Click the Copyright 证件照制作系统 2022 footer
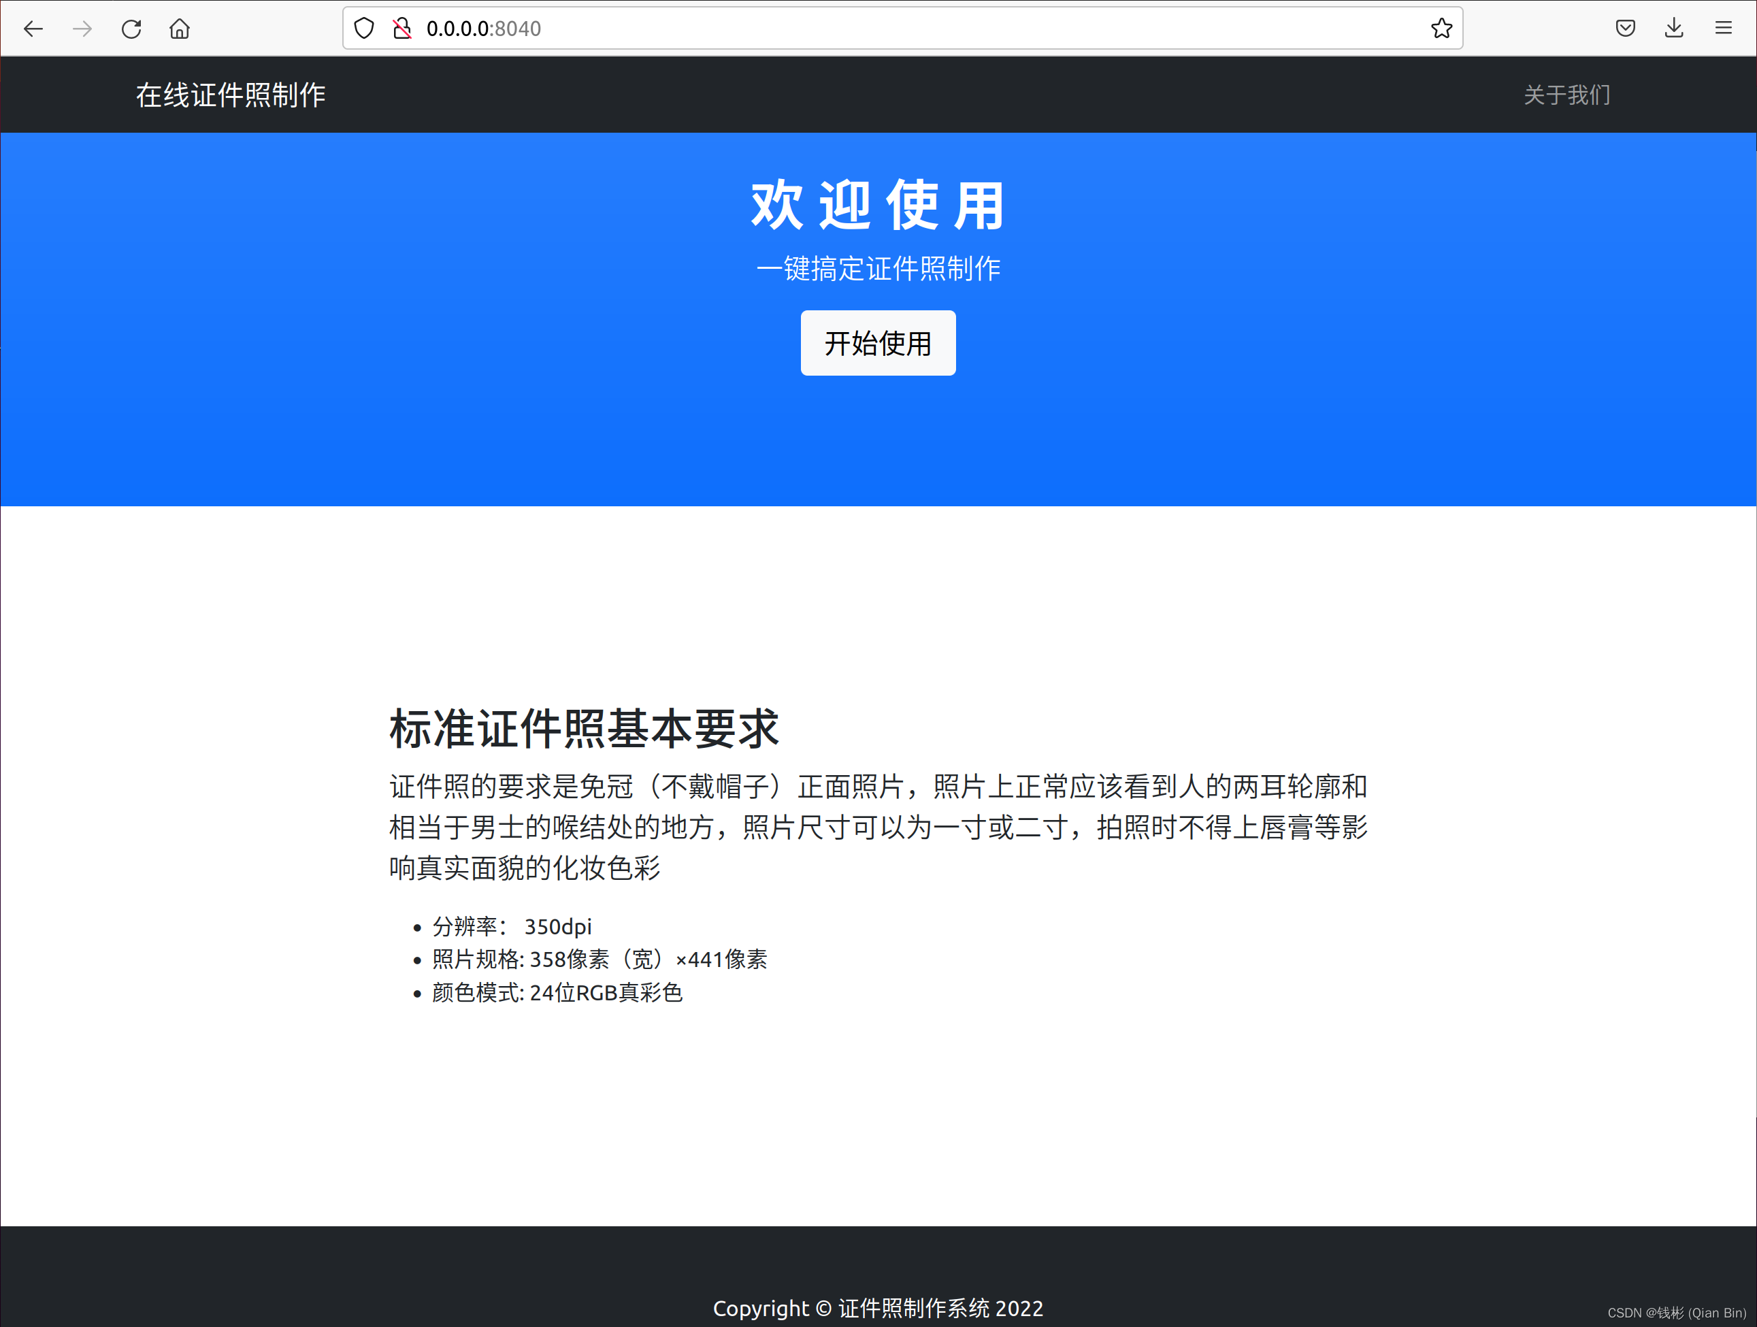The height and width of the screenshot is (1327, 1757). pos(878,1308)
